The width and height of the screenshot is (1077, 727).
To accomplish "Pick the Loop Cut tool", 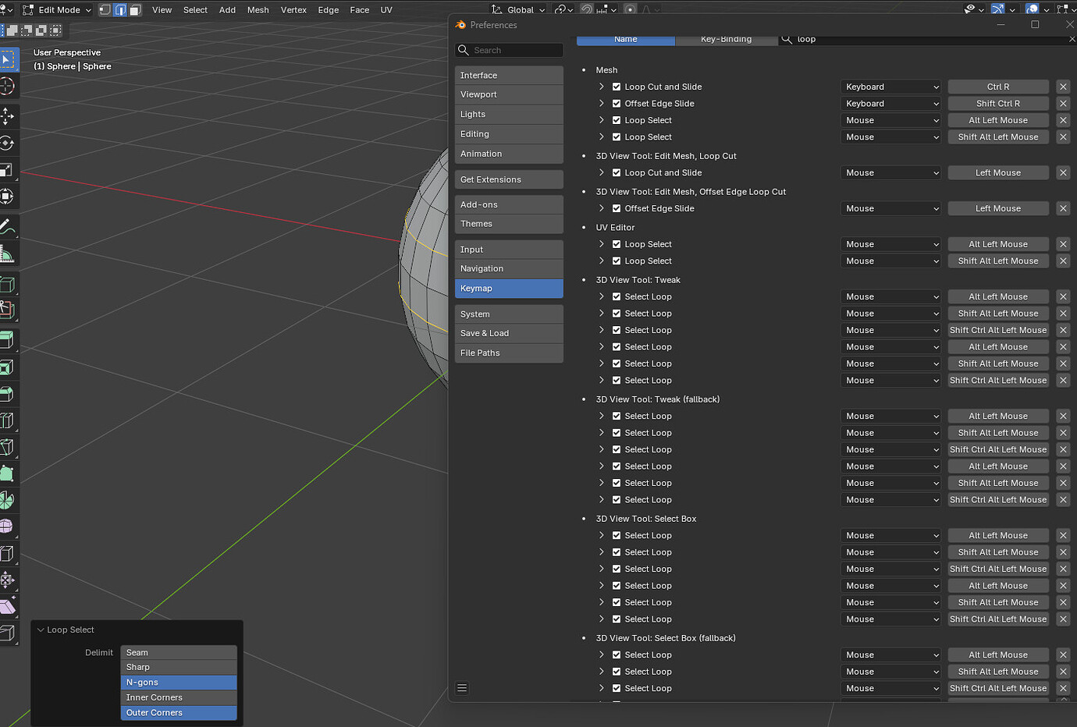I will 8,420.
